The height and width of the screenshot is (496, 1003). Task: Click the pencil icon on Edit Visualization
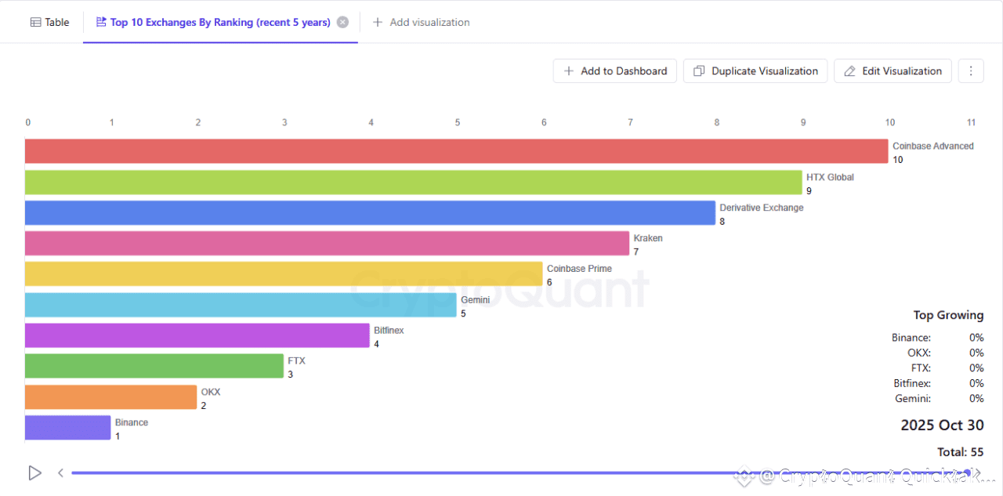pos(850,71)
